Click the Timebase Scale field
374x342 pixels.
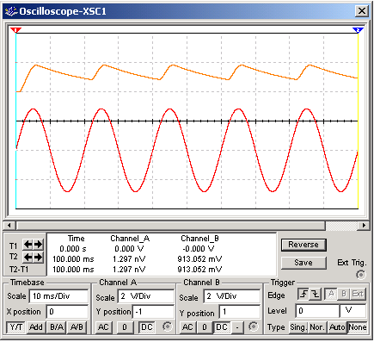point(58,296)
